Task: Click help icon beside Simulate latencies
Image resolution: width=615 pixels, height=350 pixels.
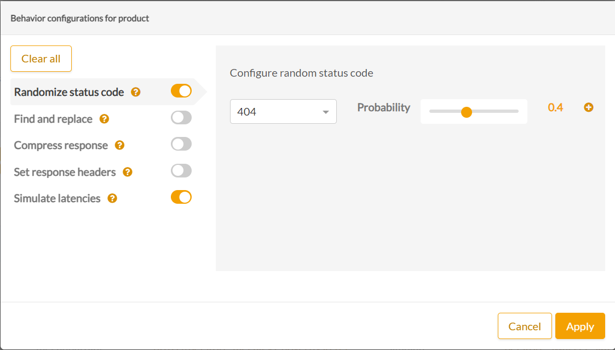Action: [112, 198]
